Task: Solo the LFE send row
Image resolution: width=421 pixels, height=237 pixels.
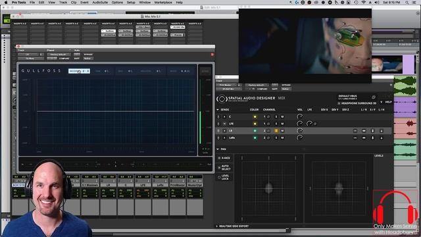Action: (x=276, y=124)
